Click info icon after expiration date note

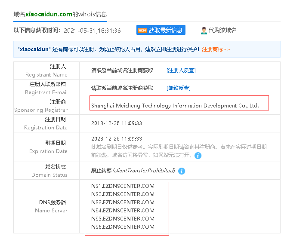coord(198,155)
